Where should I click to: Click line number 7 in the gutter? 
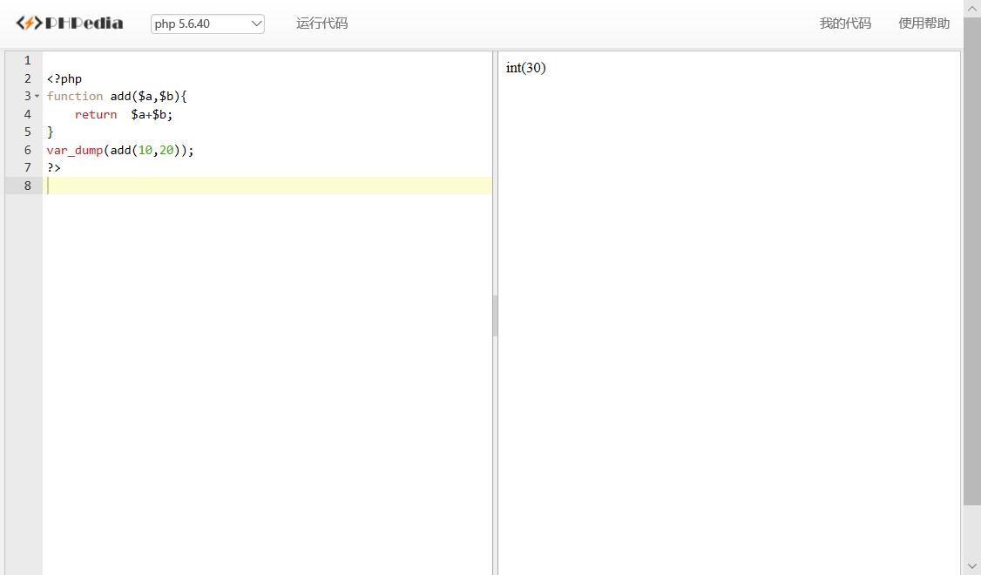pos(28,167)
